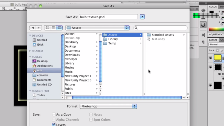224x126 pixels.
Task: Hide the second black layer eye icon
Action: (211, 67)
